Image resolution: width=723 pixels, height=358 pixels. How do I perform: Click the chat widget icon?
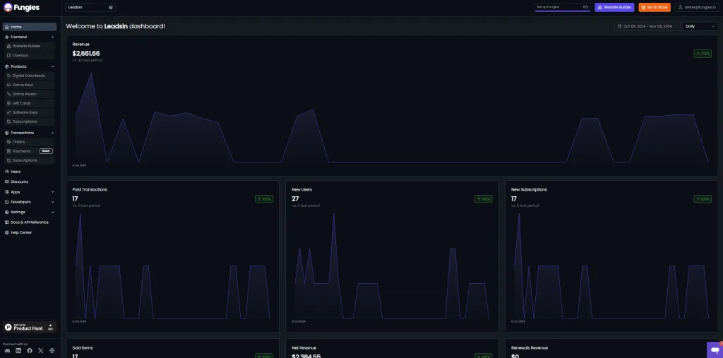point(715,350)
